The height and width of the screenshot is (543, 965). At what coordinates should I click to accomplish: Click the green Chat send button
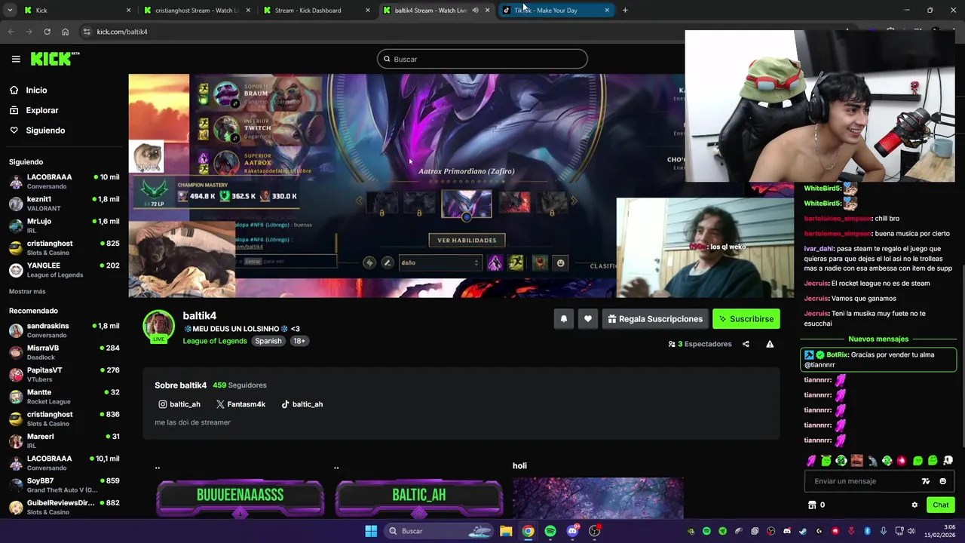940,505
